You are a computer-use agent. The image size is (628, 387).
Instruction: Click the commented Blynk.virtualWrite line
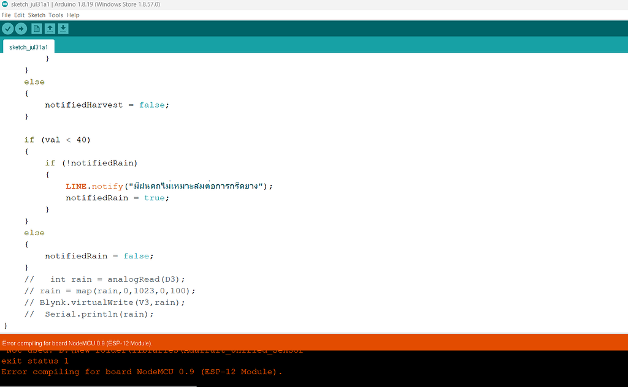click(x=104, y=302)
